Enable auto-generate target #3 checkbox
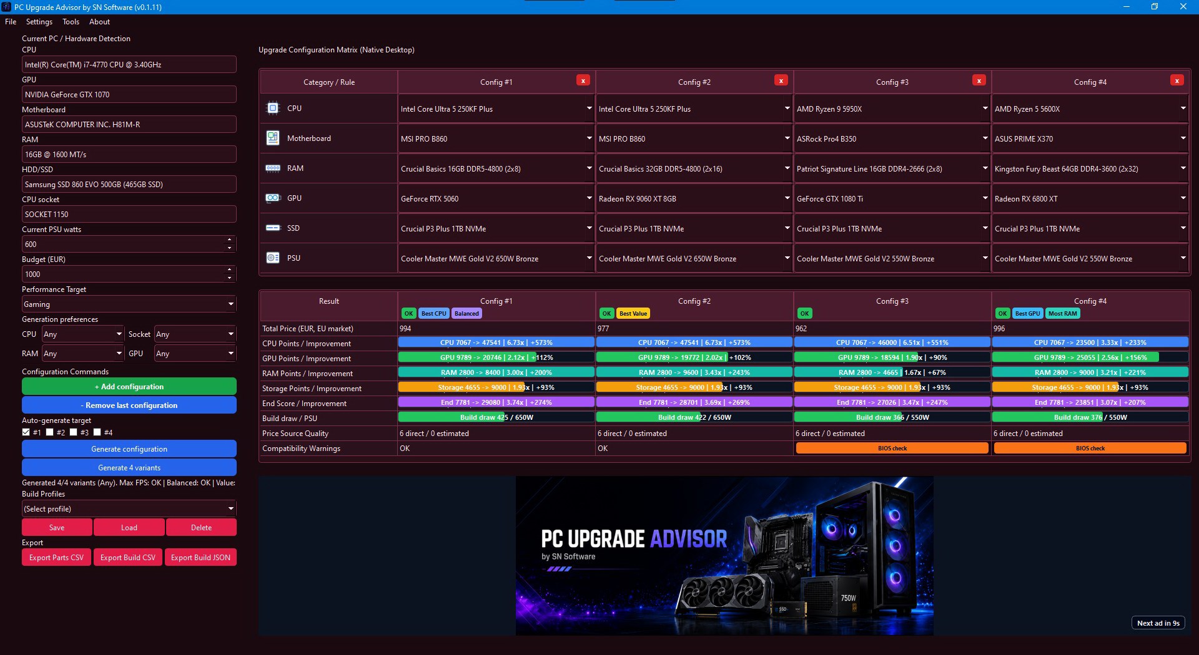 74,432
